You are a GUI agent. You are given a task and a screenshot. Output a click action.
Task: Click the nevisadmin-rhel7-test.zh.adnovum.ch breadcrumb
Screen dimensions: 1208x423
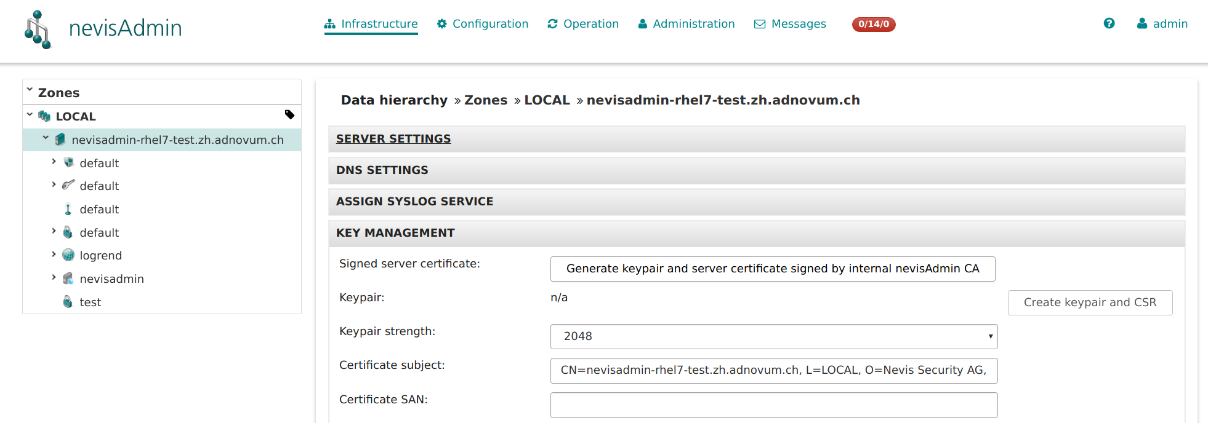[x=723, y=100]
